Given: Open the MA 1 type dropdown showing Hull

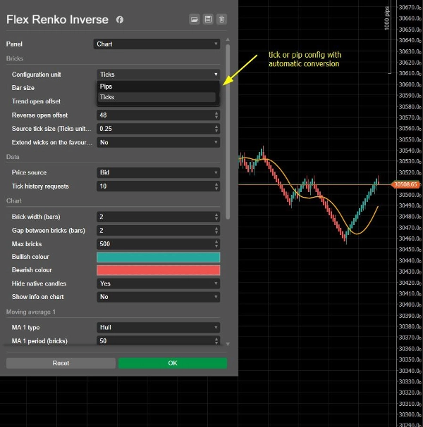Looking at the screenshot, I should tap(159, 328).
